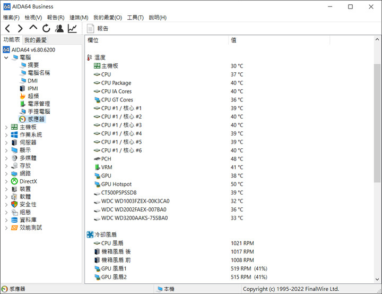This screenshot has height=294, width=382.
Task: Go forward with the right arrow toolbar icon
Action: [20, 29]
